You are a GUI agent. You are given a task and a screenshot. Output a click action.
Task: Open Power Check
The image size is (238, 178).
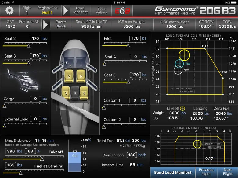pyautogui.click(x=61, y=24)
